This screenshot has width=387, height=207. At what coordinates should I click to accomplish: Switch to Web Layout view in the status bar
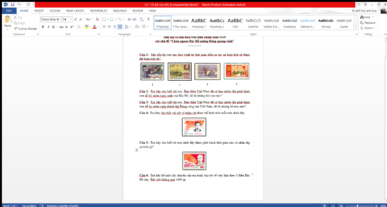[341, 205]
